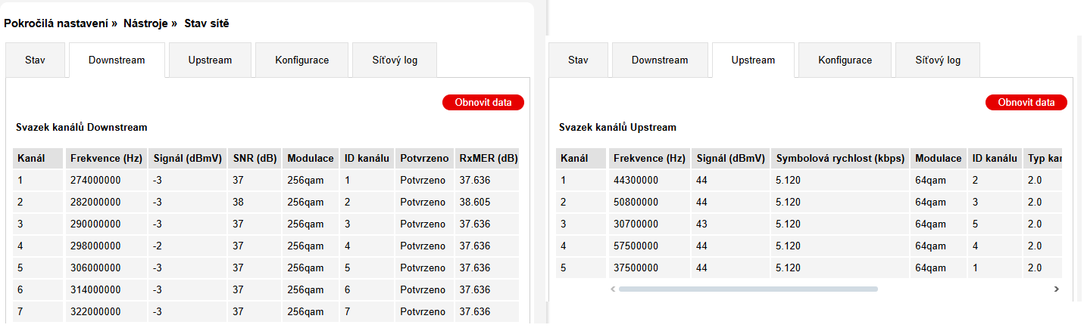The image size is (1084, 331).
Task: Open Konfigurace tab in the Downstream panel
Action: [x=302, y=60]
